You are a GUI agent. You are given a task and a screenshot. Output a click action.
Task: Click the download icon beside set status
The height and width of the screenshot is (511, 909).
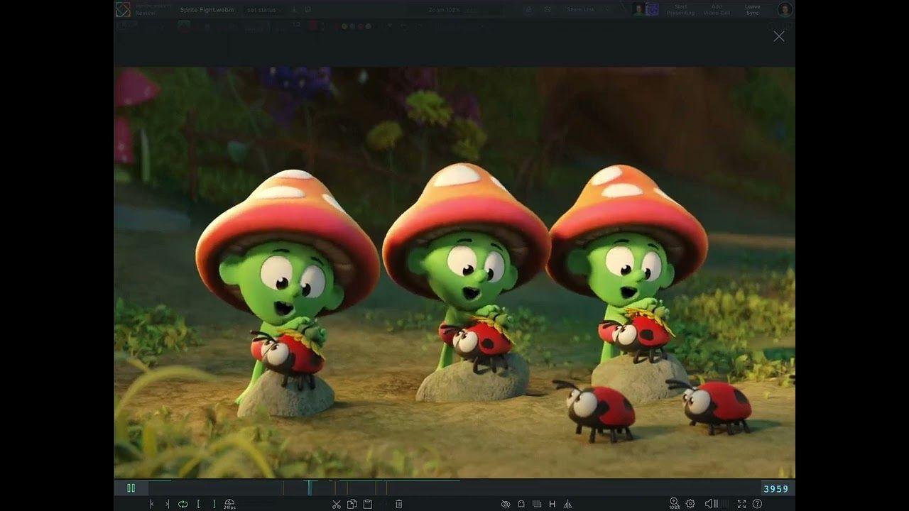click(294, 10)
